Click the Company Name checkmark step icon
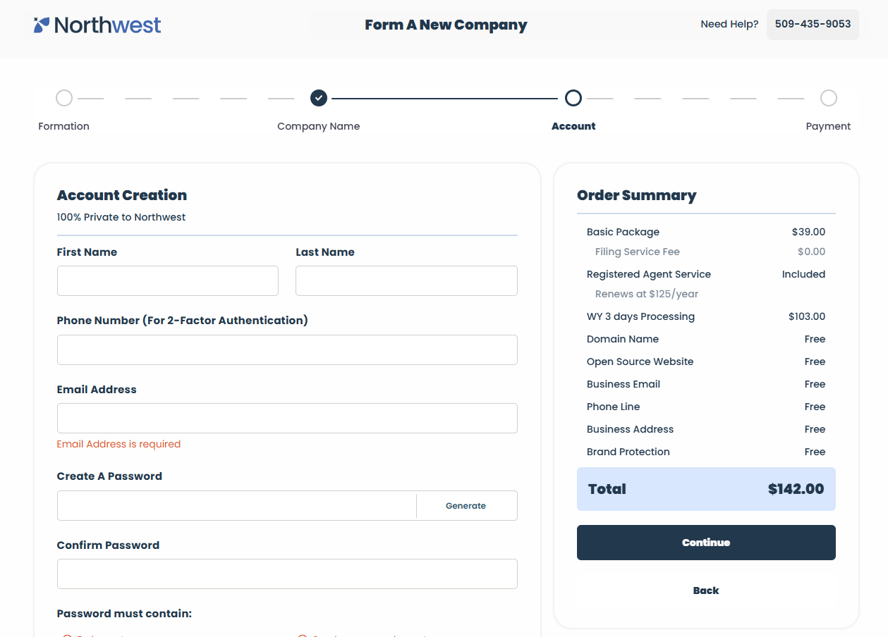Viewport: 888px width, 637px height. (319, 98)
